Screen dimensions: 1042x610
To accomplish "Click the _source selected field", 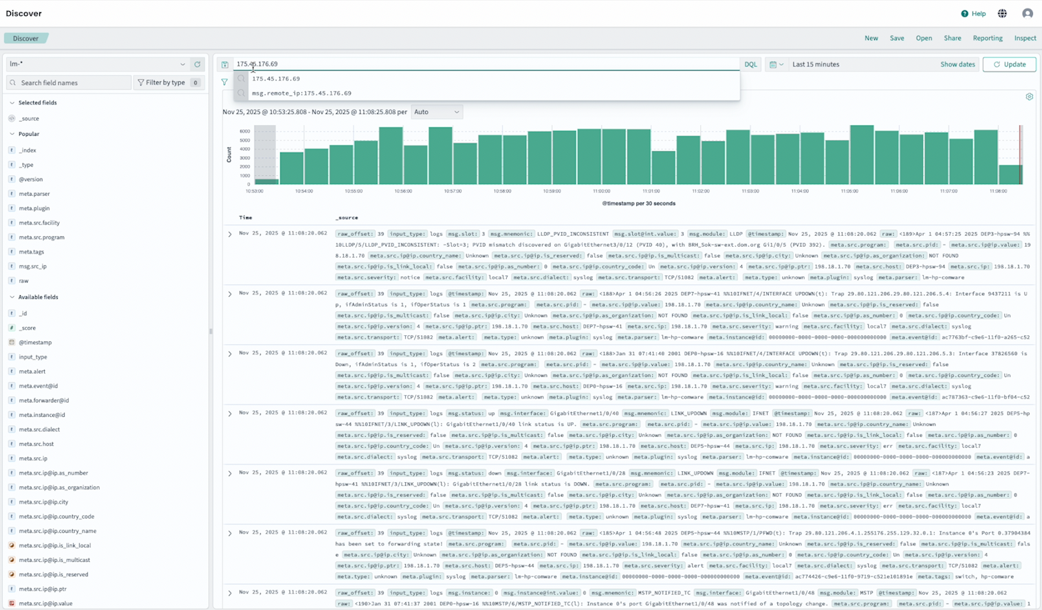I will (x=29, y=119).
